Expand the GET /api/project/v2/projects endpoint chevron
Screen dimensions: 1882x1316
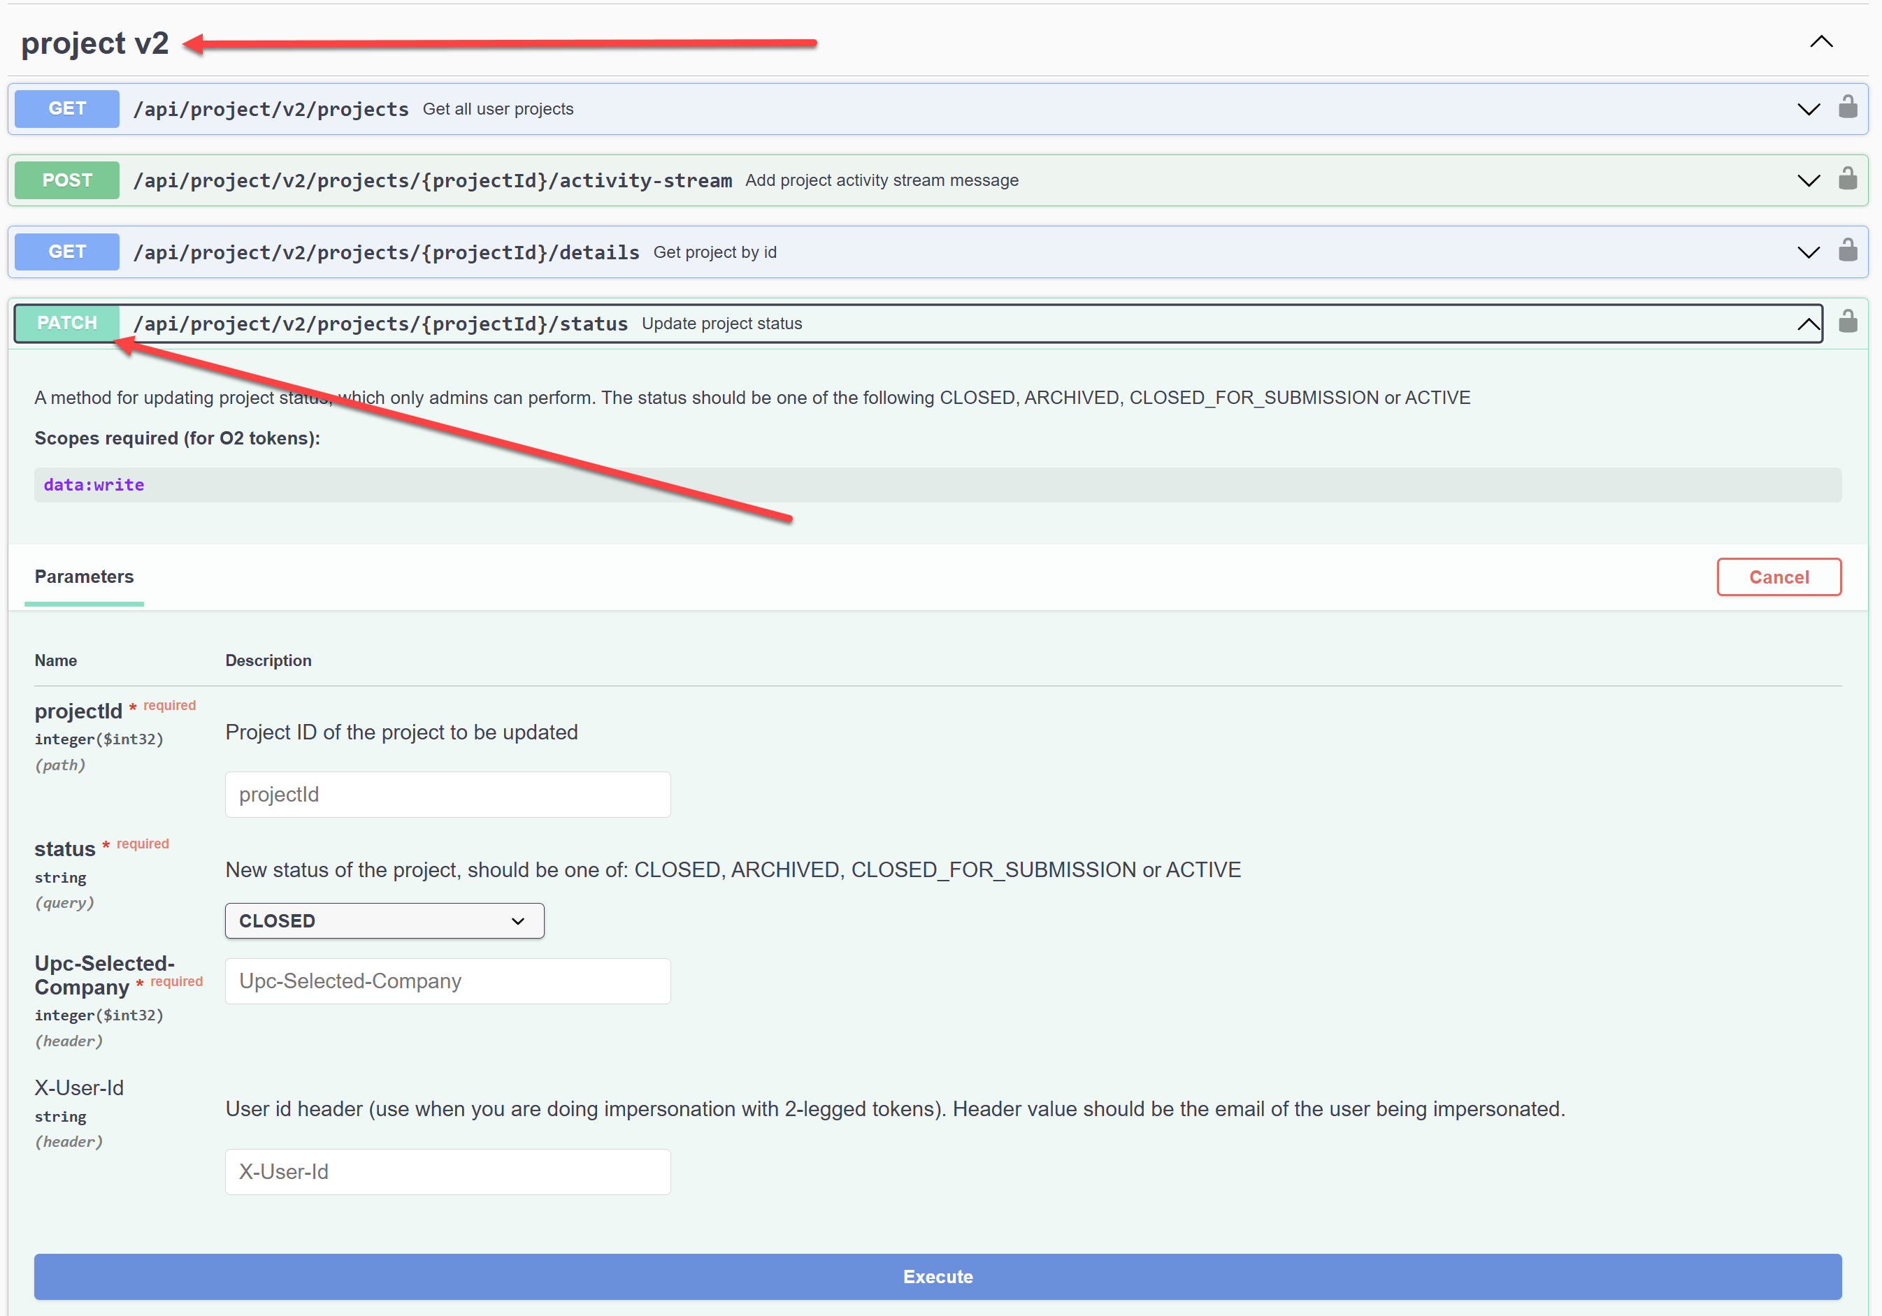[x=1808, y=108]
